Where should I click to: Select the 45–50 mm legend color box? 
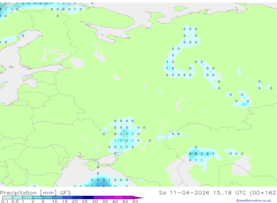click(x=129, y=197)
